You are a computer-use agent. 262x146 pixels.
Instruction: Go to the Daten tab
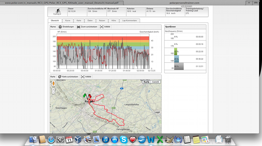tap(90, 21)
